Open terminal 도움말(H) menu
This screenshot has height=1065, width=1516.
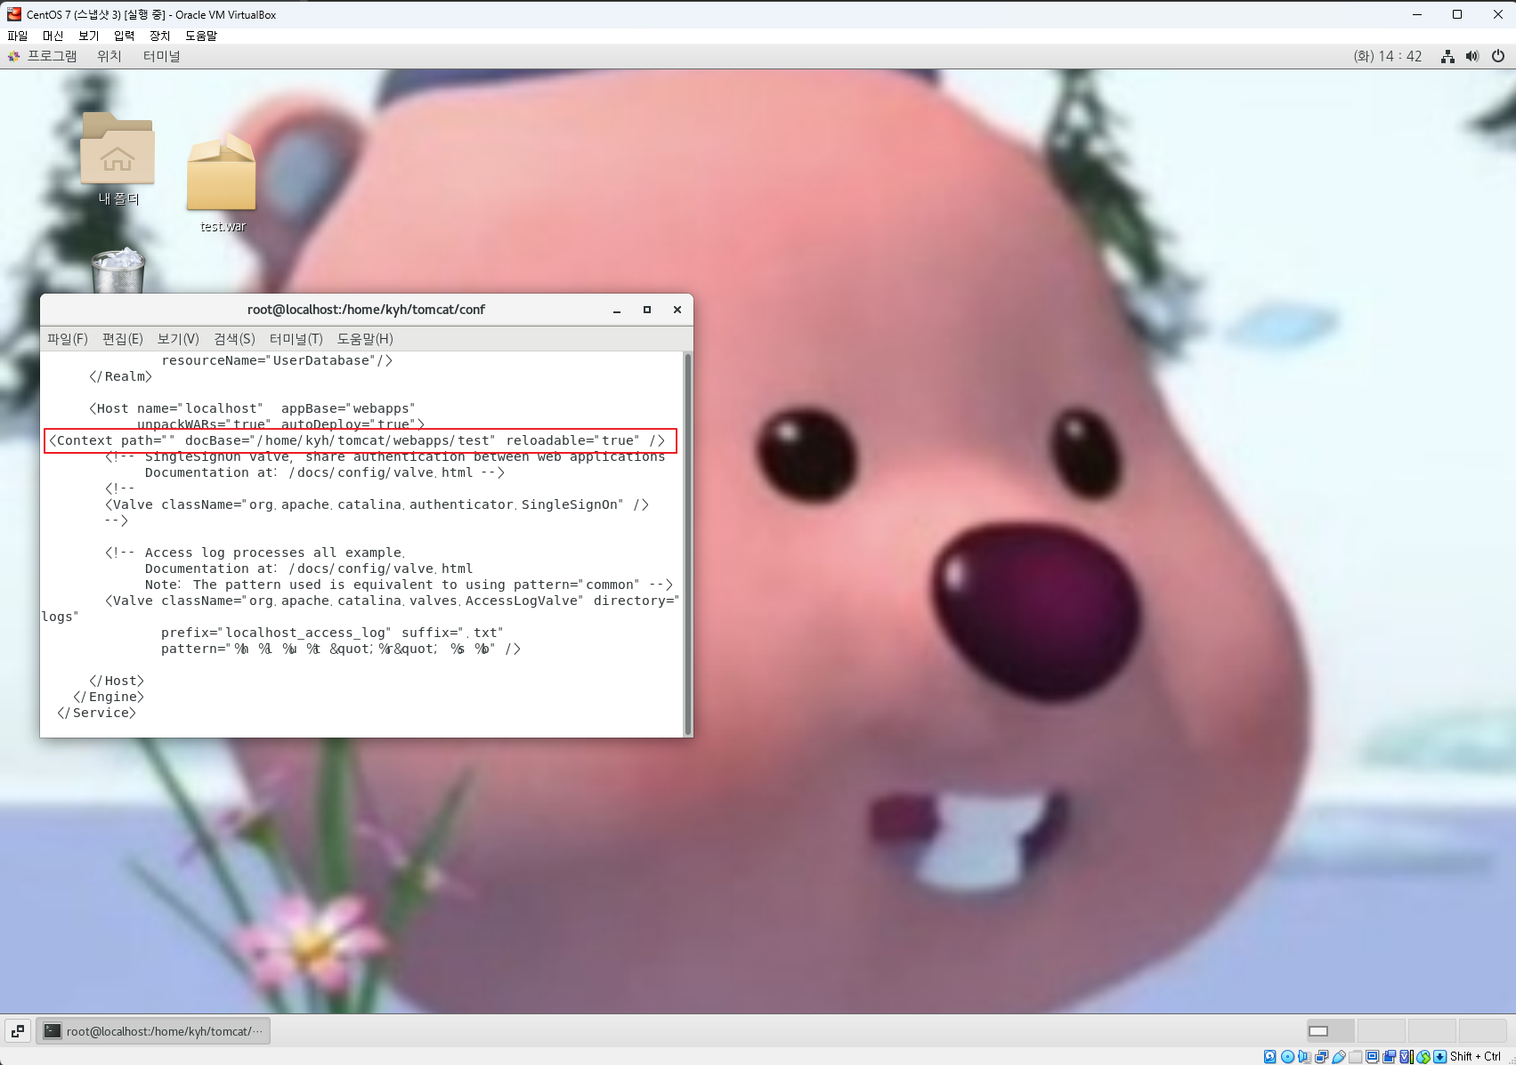tap(365, 339)
